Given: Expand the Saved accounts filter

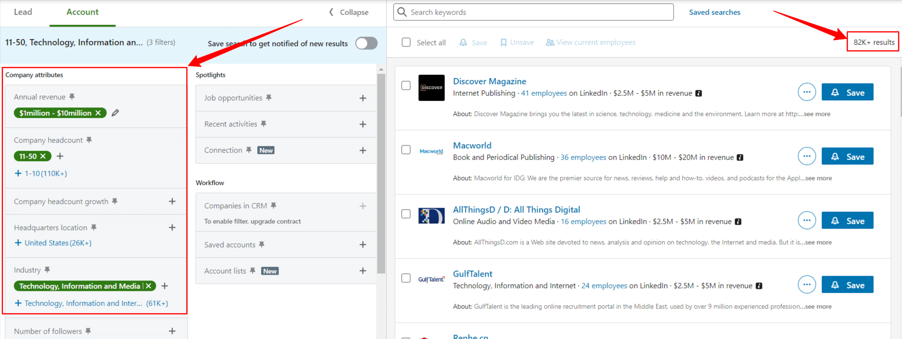Looking at the screenshot, I should (x=362, y=244).
